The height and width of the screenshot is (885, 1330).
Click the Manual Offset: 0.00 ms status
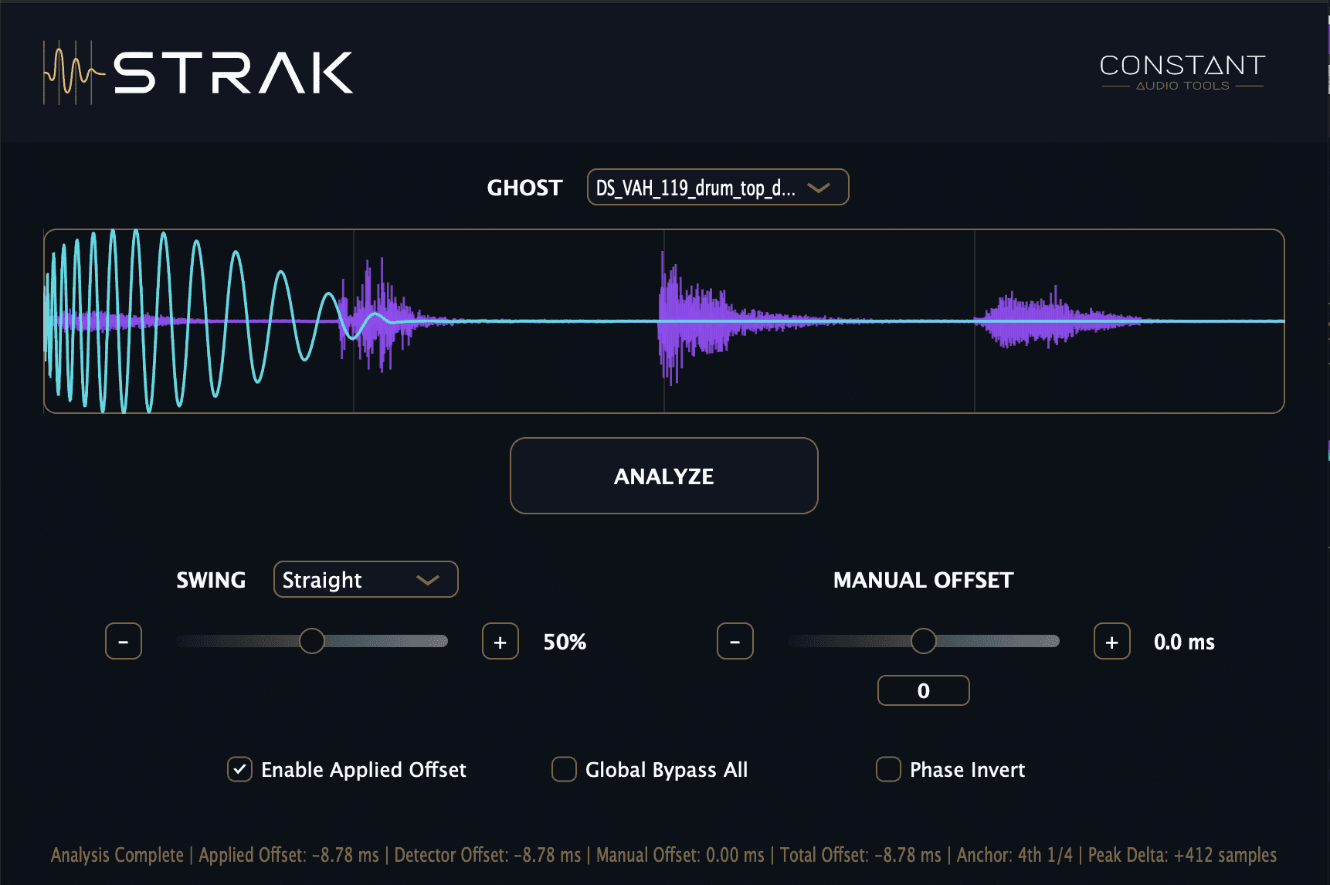tap(680, 855)
